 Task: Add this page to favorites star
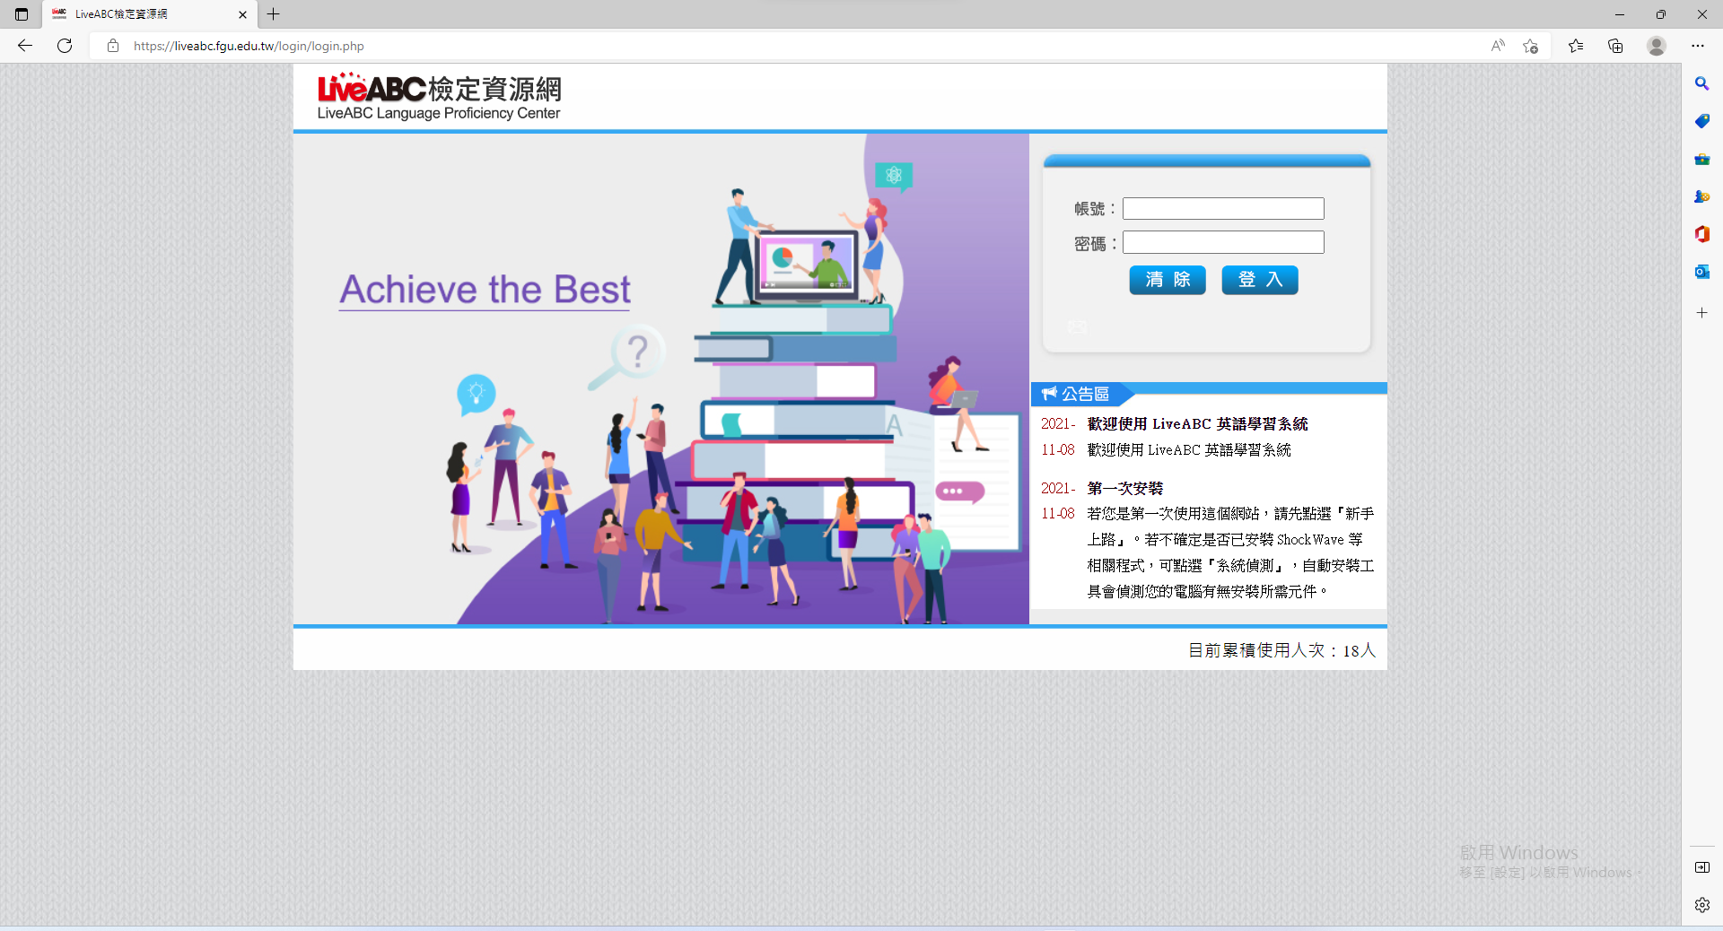pos(1531,46)
